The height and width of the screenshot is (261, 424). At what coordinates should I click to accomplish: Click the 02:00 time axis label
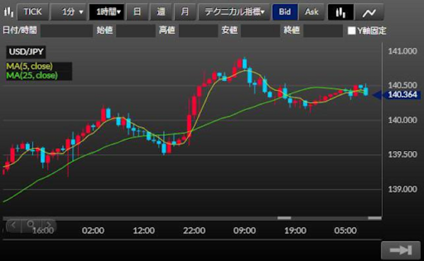tap(93, 231)
